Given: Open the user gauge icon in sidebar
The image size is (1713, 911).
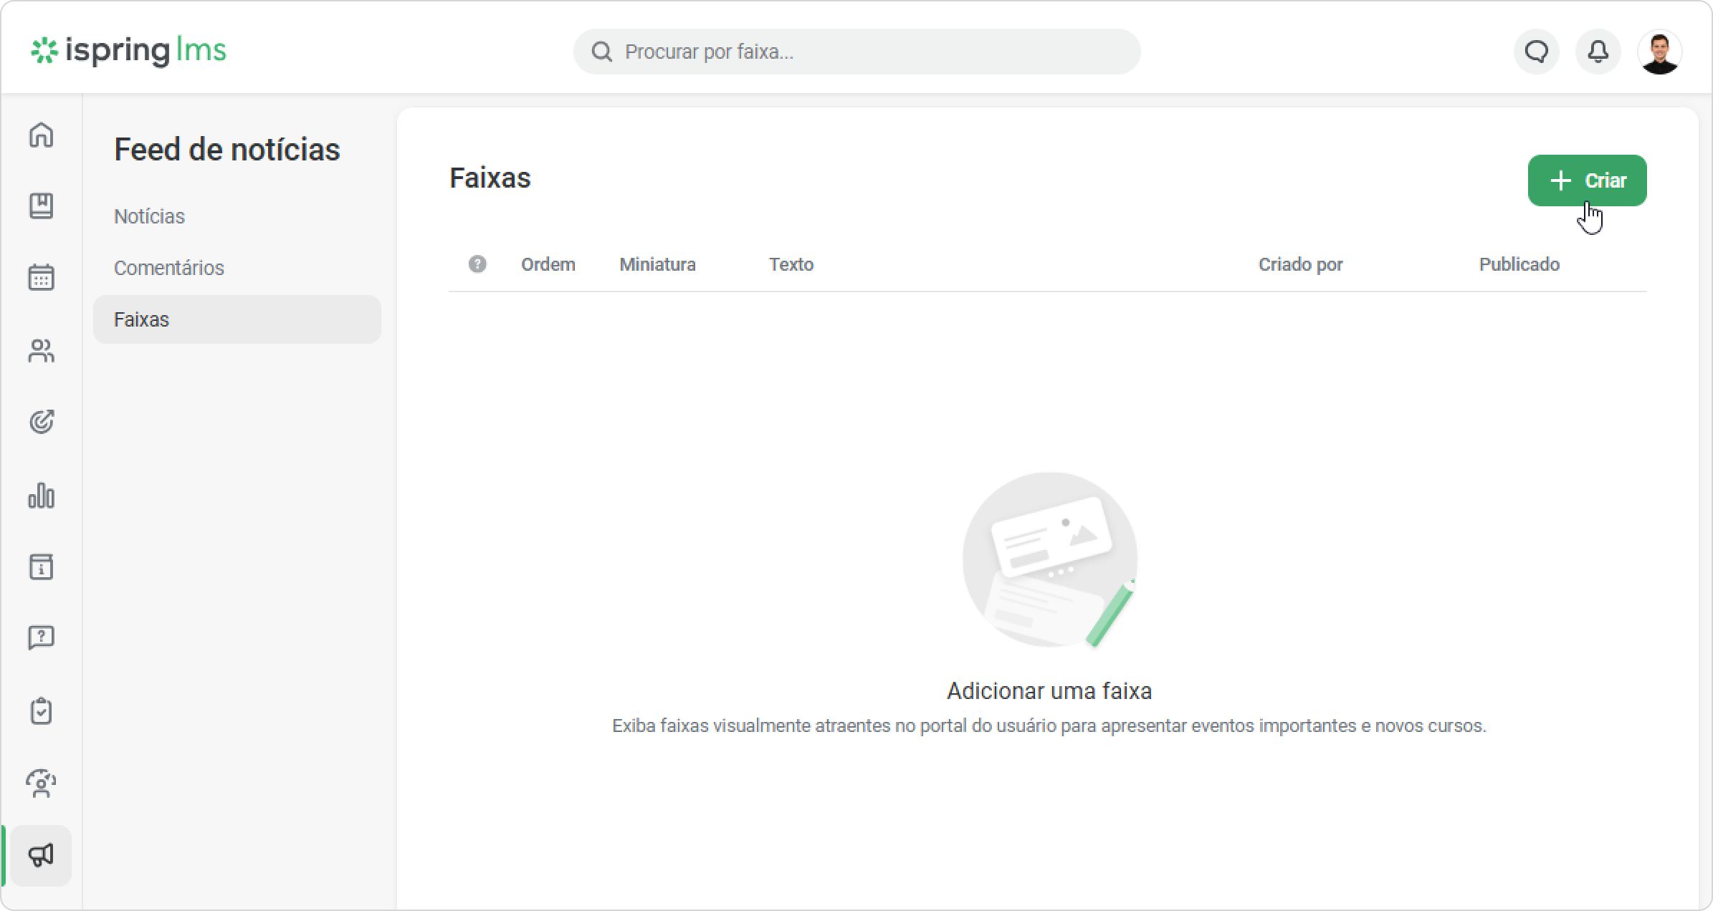Looking at the screenshot, I should pos(41,784).
